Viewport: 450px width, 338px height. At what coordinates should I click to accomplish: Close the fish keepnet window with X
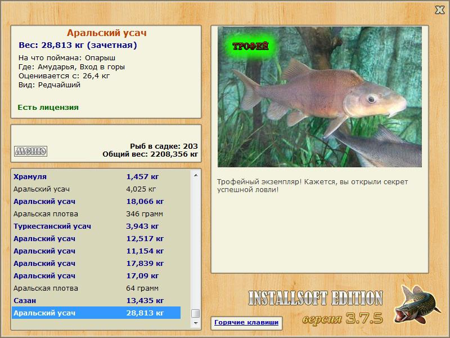(439, 10)
